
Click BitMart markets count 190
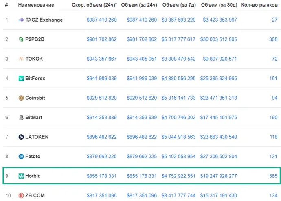pos(274,118)
